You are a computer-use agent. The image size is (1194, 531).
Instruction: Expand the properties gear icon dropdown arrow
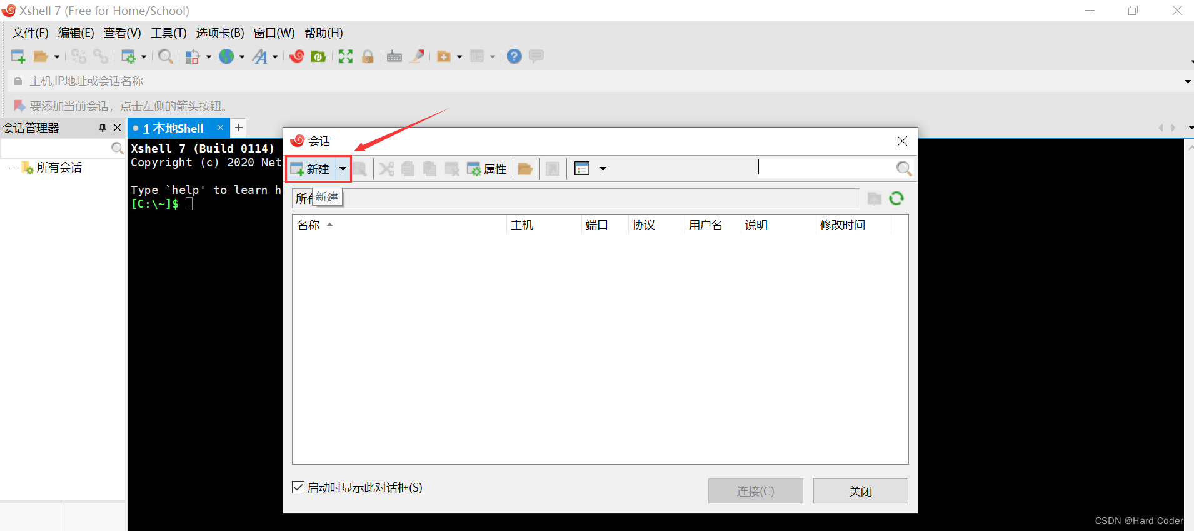pyautogui.click(x=144, y=57)
